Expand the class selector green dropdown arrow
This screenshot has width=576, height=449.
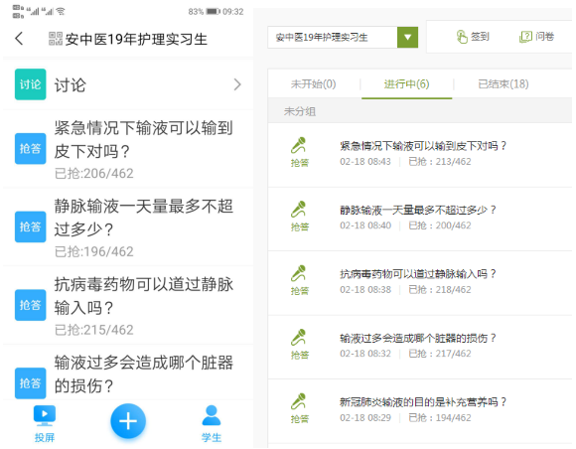point(407,37)
